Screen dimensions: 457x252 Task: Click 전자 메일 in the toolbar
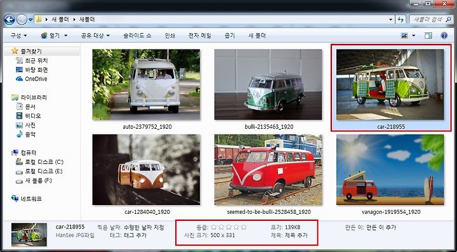click(200, 36)
